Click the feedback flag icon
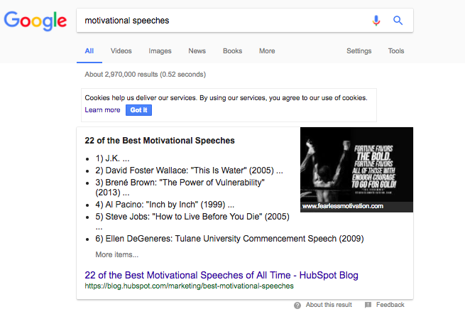The height and width of the screenshot is (319, 465). coord(368,305)
